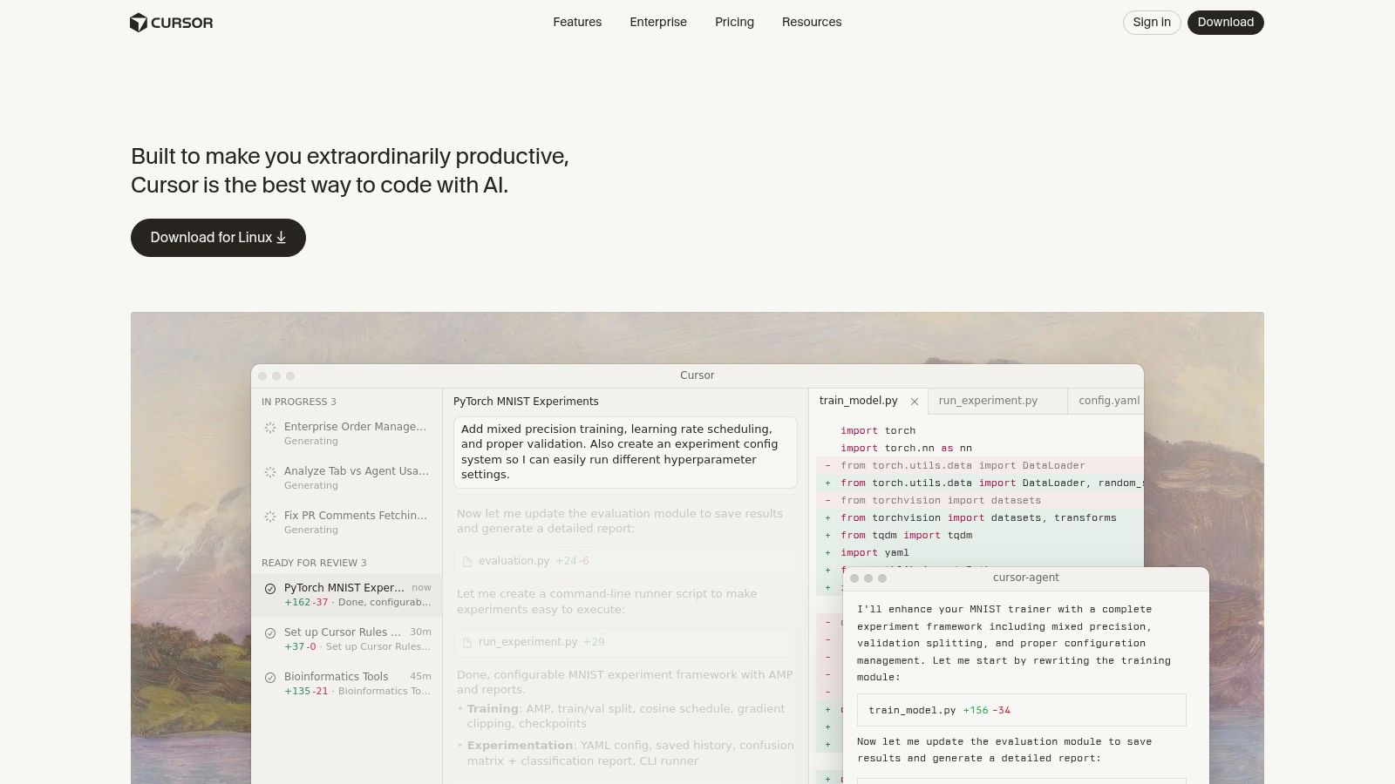
Task: Switch to the run_experiment.py editor tab
Action: [x=988, y=401]
